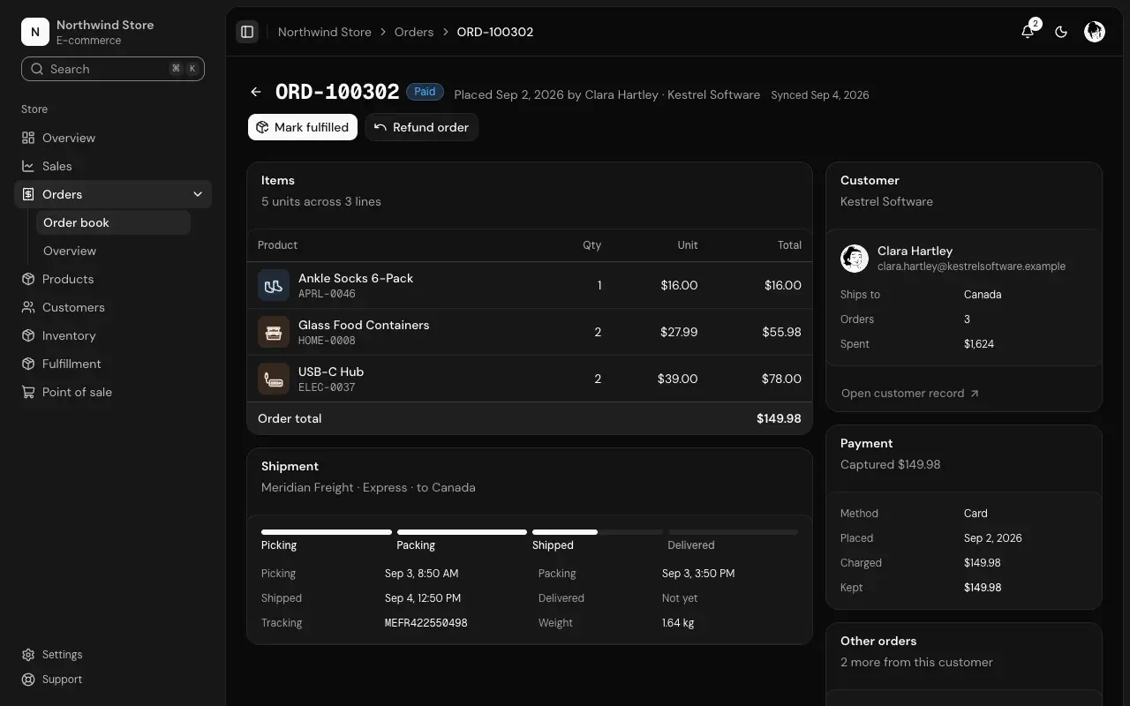Toggle the sidebar panel icon

pyautogui.click(x=247, y=32)
